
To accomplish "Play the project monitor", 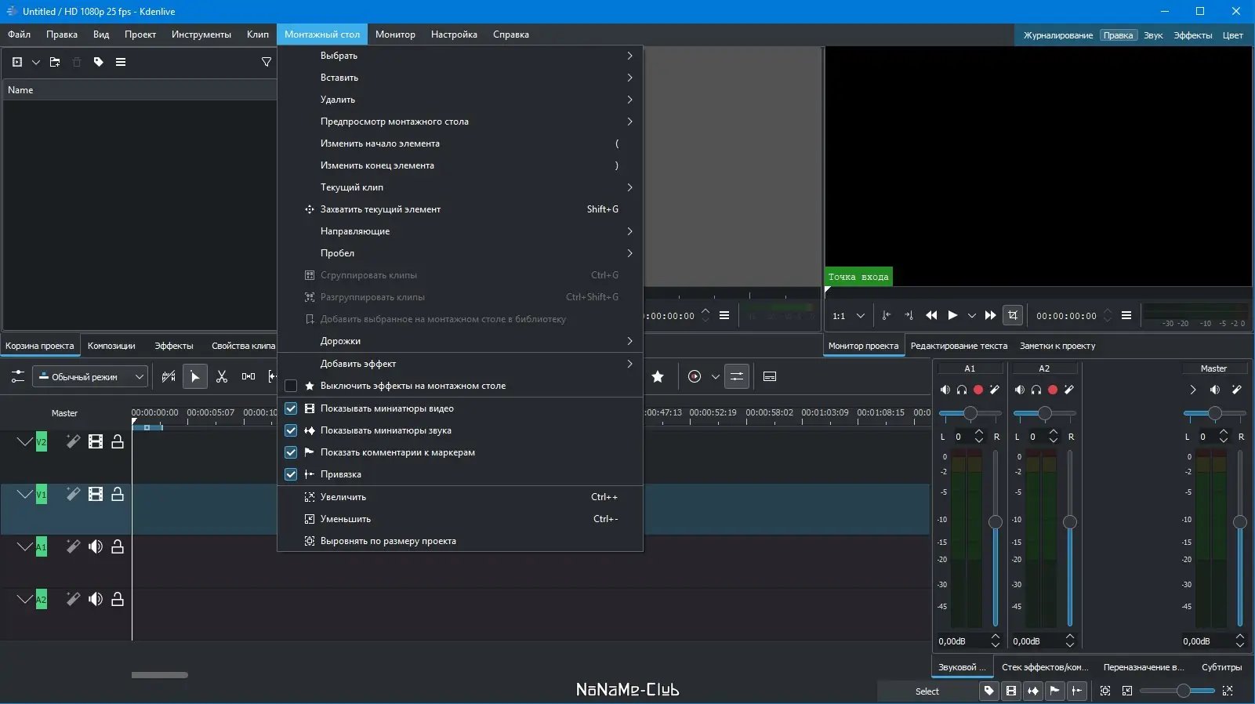I will point(952,316).
